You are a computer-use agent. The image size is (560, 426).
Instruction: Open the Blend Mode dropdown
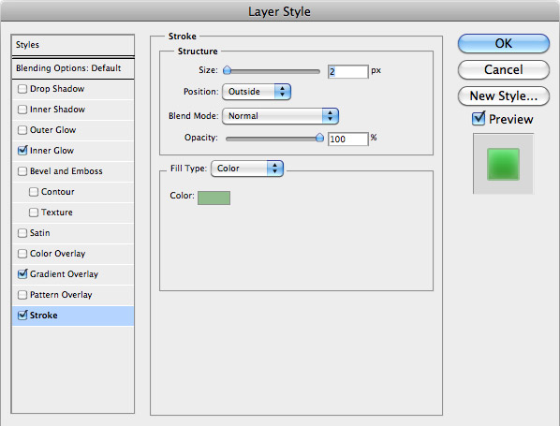pos(280,116)
